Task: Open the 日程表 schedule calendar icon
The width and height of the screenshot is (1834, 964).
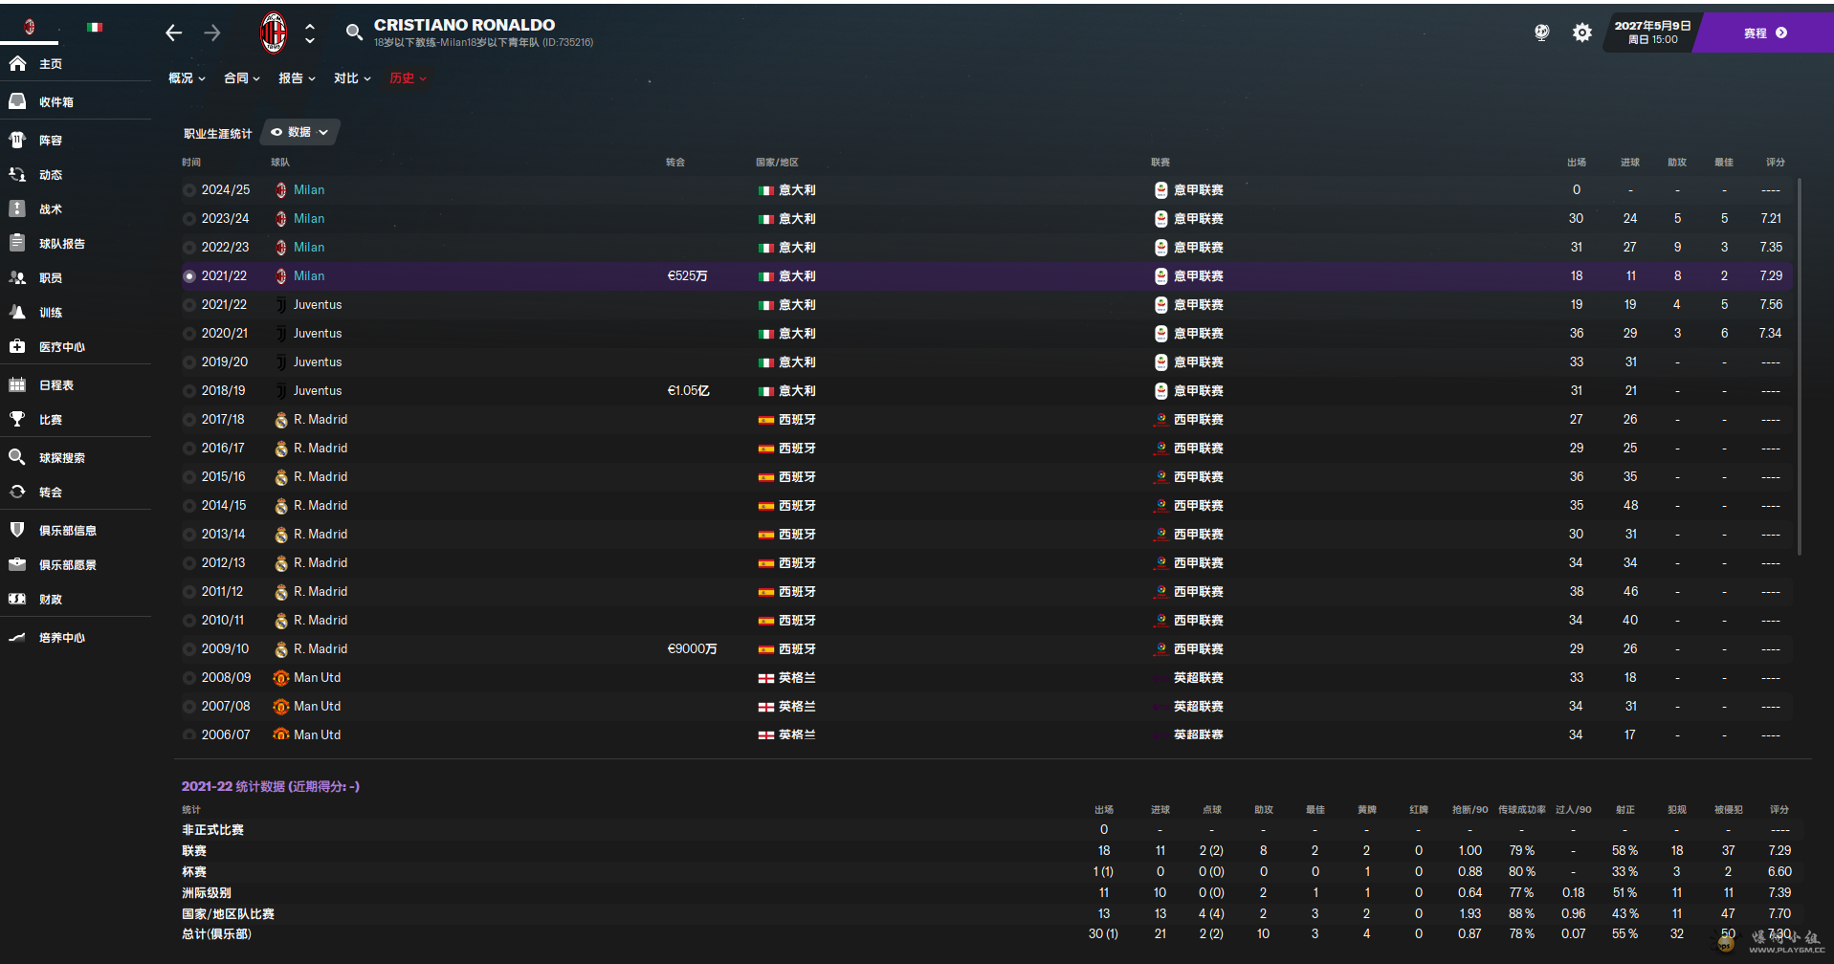Action: (17, 384)
